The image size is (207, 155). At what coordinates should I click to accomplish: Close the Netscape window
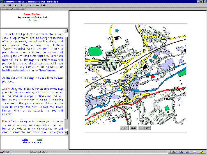(x=205, y=2)
